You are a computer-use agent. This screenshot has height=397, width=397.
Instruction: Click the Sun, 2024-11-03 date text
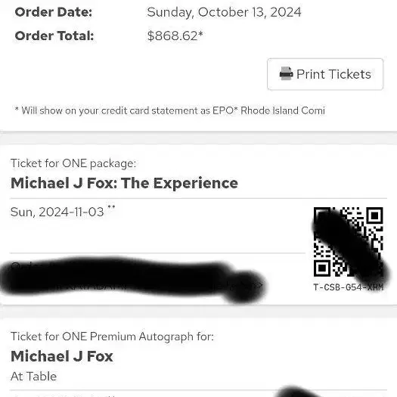57,212
